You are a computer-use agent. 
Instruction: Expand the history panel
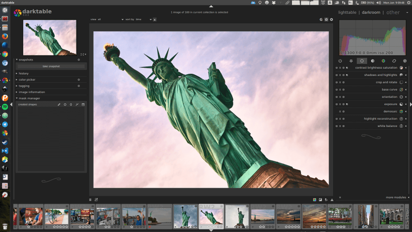(x=17, y=73)
